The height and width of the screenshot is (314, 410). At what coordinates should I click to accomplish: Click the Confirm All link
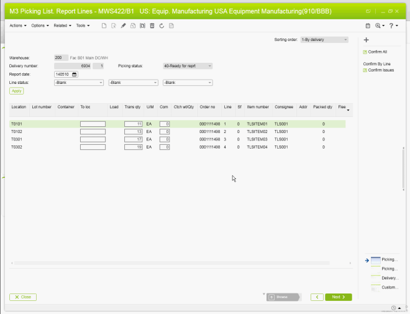pyautogui.click(x=377, y=52)
